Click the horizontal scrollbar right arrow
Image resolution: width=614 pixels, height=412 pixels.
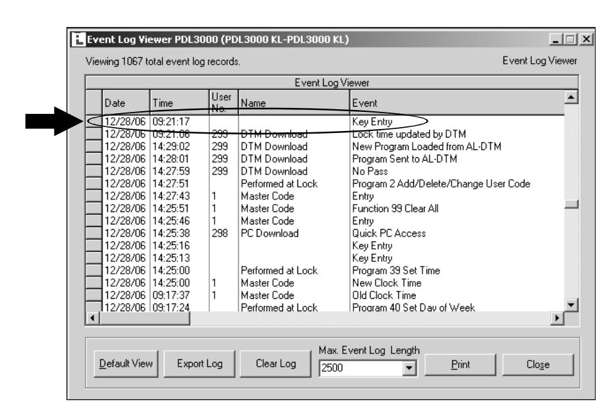point(557,318)
